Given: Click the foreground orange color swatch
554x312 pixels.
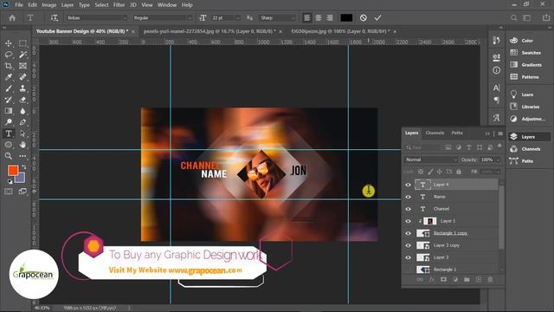Looking at the screenshot, I should (x=13, y=170).
